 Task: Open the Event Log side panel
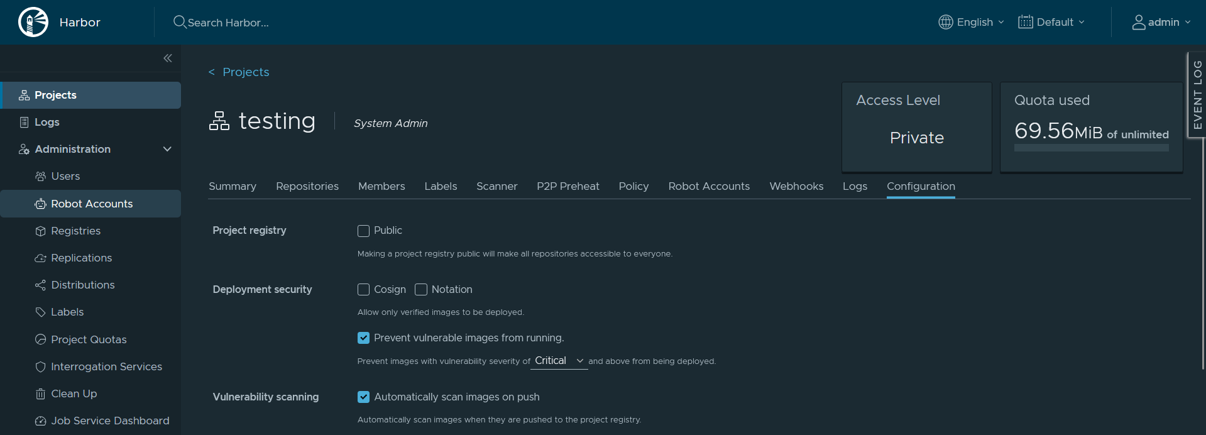click(1197, 94)
